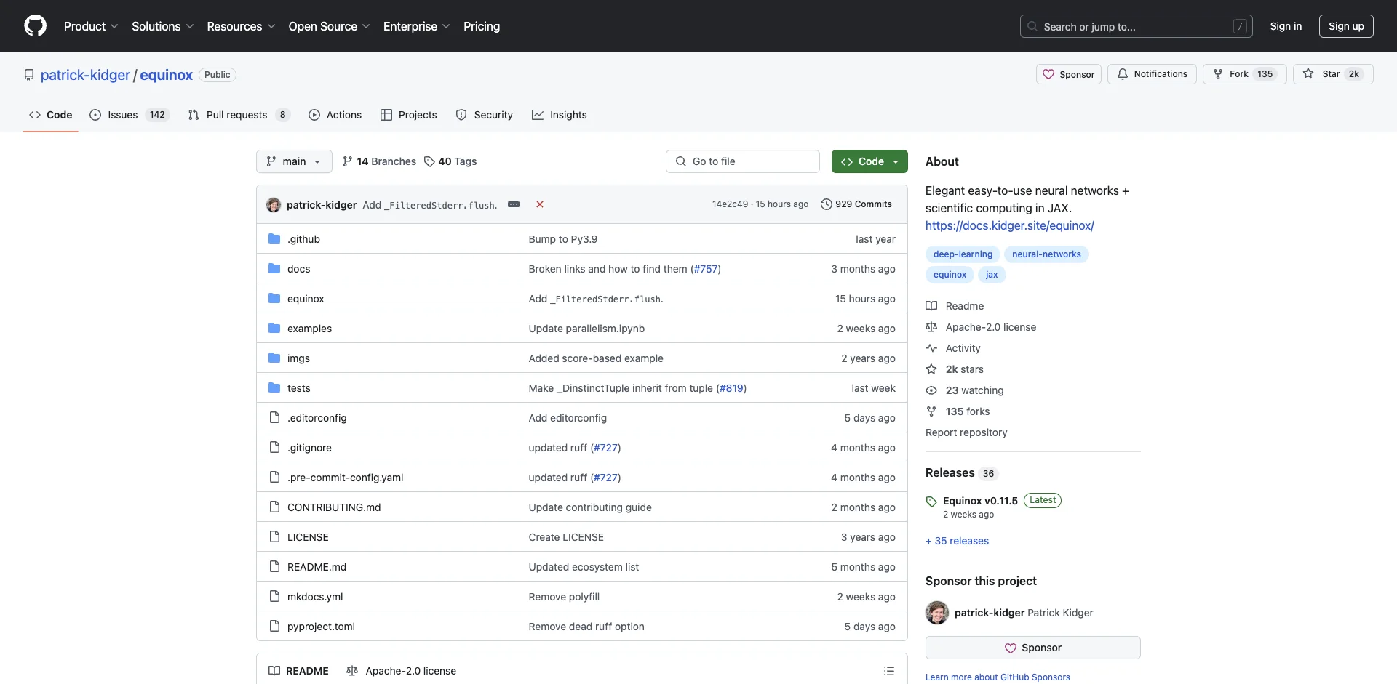The image size is (1397, 684).
Task: Open the Activity link
Action: [x=953, y=348]
